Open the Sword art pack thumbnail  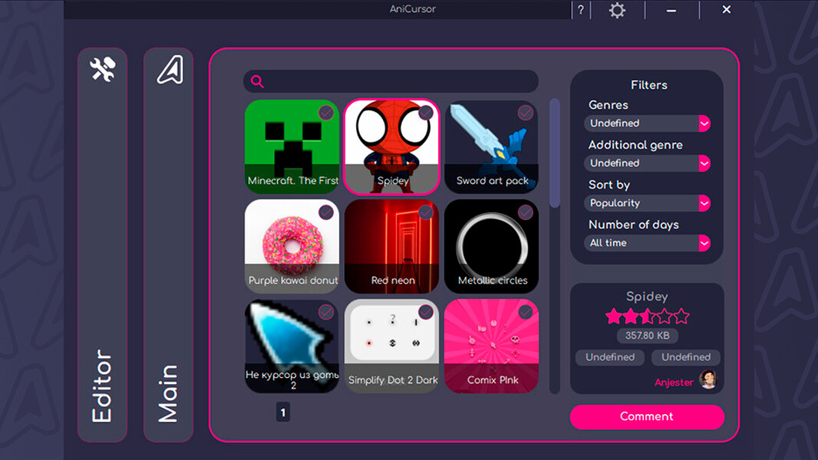[491, 146]
